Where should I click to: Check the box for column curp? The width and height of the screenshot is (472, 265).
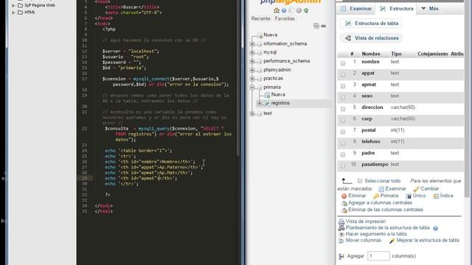[x=343, y=120]
